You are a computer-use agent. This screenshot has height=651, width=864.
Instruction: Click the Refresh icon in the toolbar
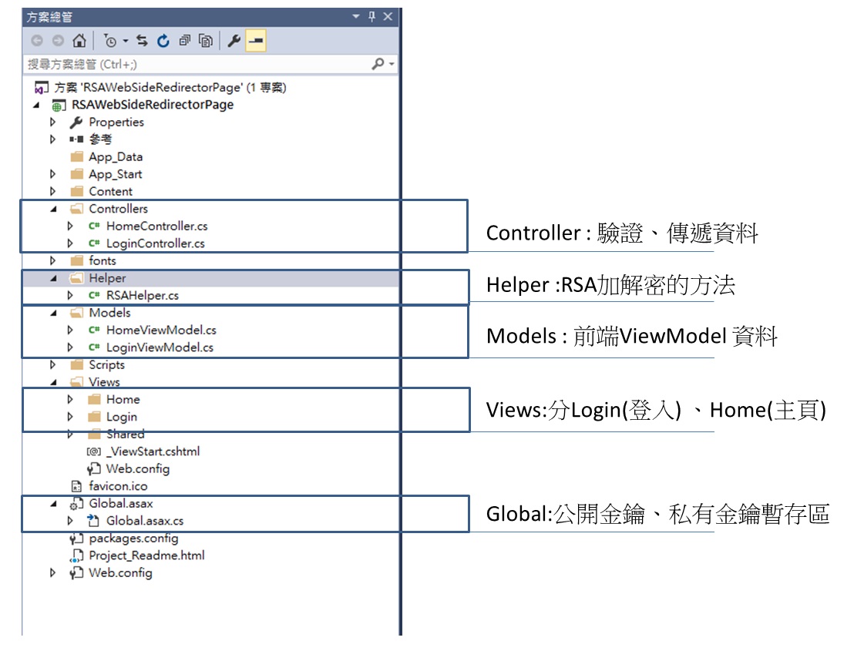click(162, 39)
